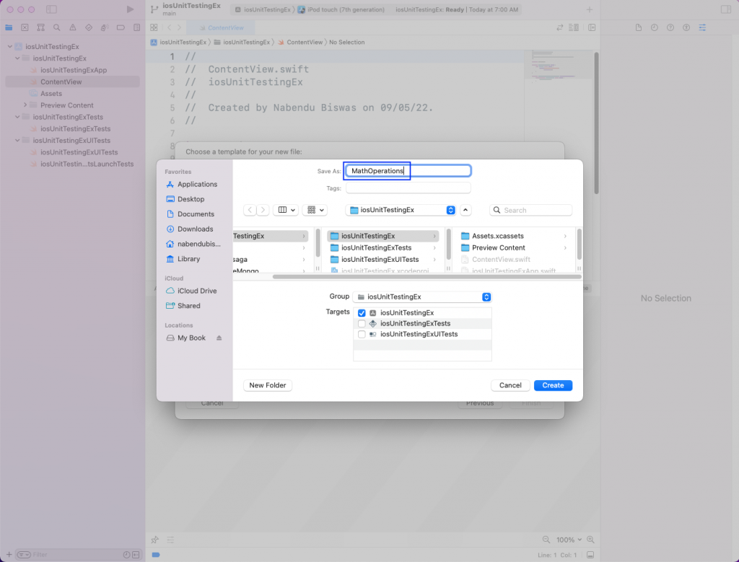Click the editor vertical scrollbar
The height and width of the screenshot is (562, 739).
(x=596, y=123)
